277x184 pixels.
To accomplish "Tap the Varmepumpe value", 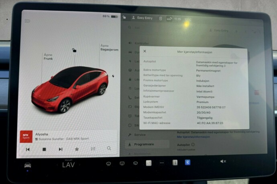I will [205, 97].
